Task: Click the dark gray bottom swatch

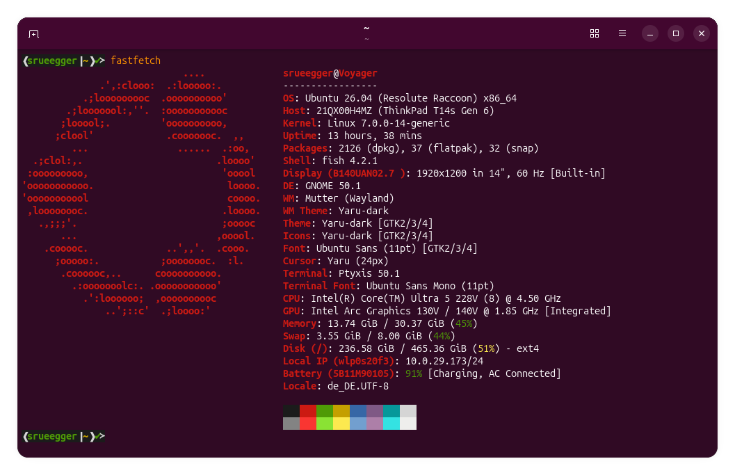Action: coord(291,424)
